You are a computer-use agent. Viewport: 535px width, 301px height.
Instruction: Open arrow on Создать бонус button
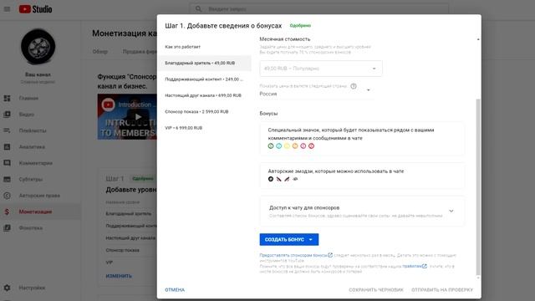click(311, 240)
